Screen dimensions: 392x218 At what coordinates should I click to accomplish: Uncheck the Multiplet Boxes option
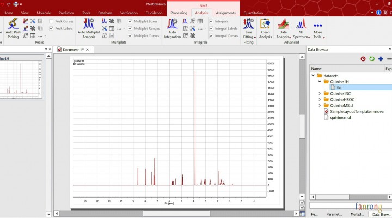(x=130, y=21)
